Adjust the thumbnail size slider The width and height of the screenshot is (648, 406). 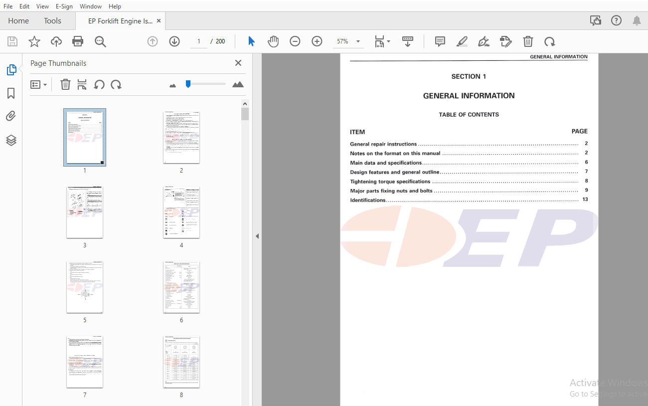[x=188, y=84]
